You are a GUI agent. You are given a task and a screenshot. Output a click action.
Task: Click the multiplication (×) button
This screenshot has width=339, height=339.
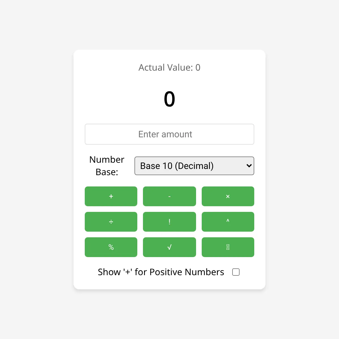[x=228, y=196]
